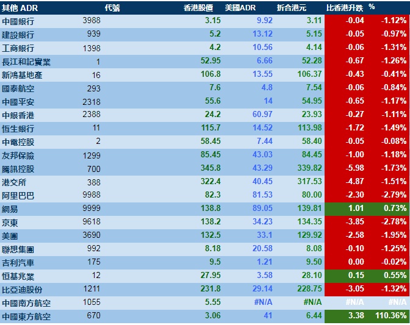This screenshot has height=325, width=410.
Task: Select the 網易 stock name
Action: tap(10, 209)
